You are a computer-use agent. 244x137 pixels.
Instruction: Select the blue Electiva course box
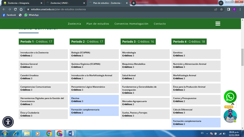point(94,100)
